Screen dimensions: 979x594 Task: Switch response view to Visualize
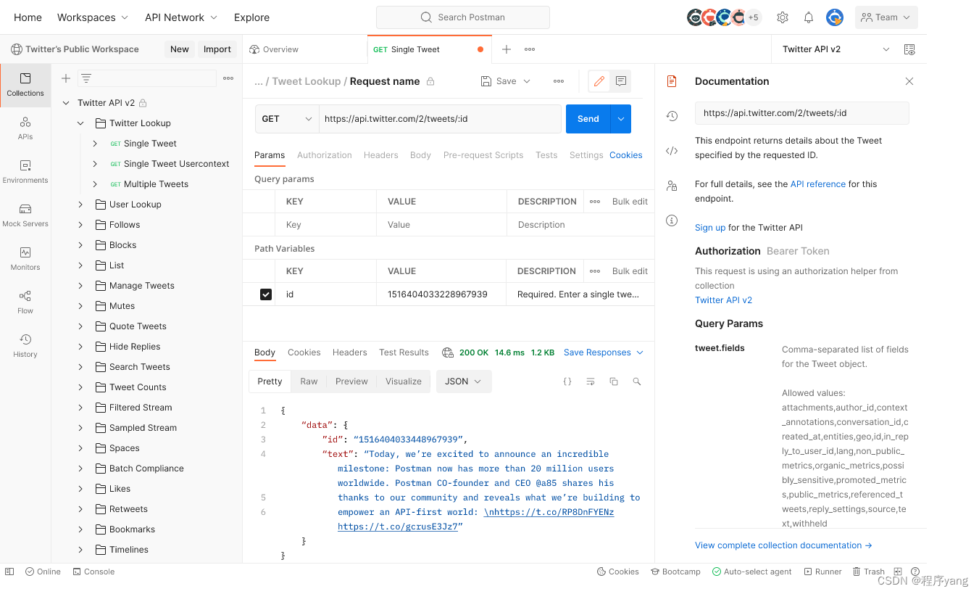tap(404, 381)
